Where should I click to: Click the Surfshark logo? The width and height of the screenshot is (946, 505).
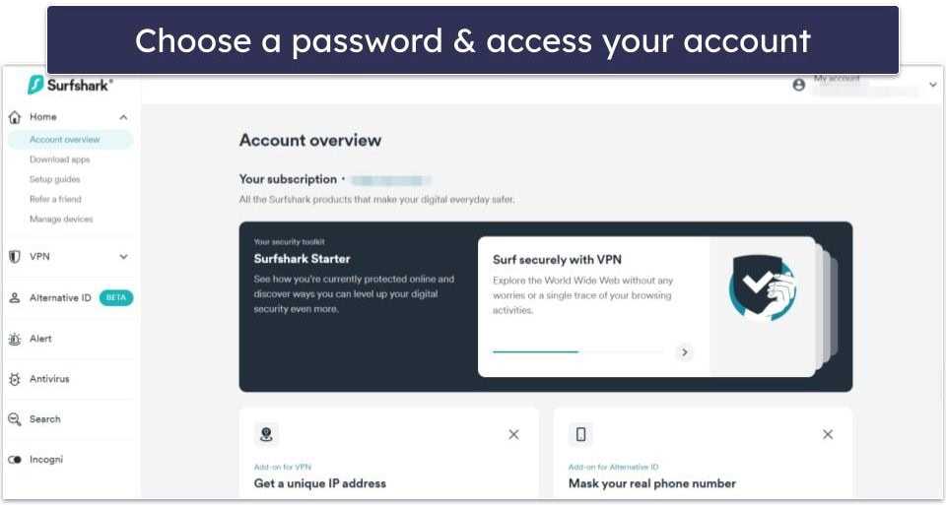[70, 85]
